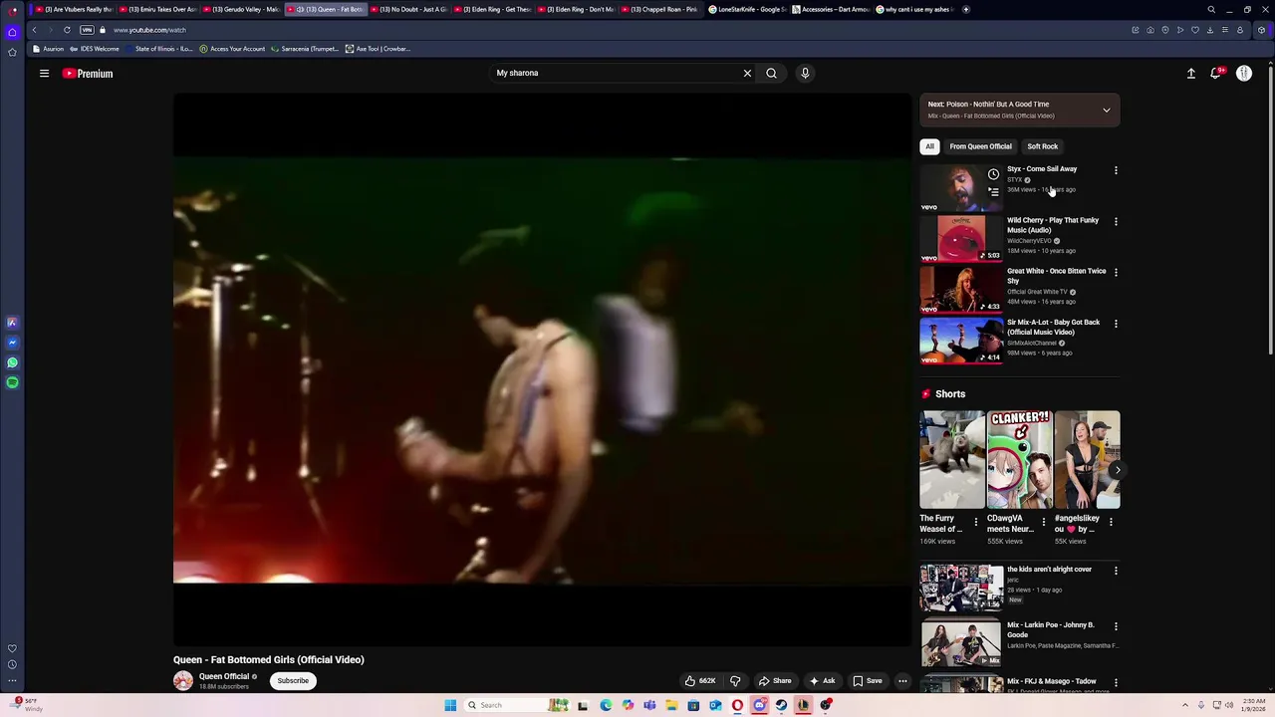Open Sir Mix-A-Lot - Baby Got Back title

pos(1053,327)
